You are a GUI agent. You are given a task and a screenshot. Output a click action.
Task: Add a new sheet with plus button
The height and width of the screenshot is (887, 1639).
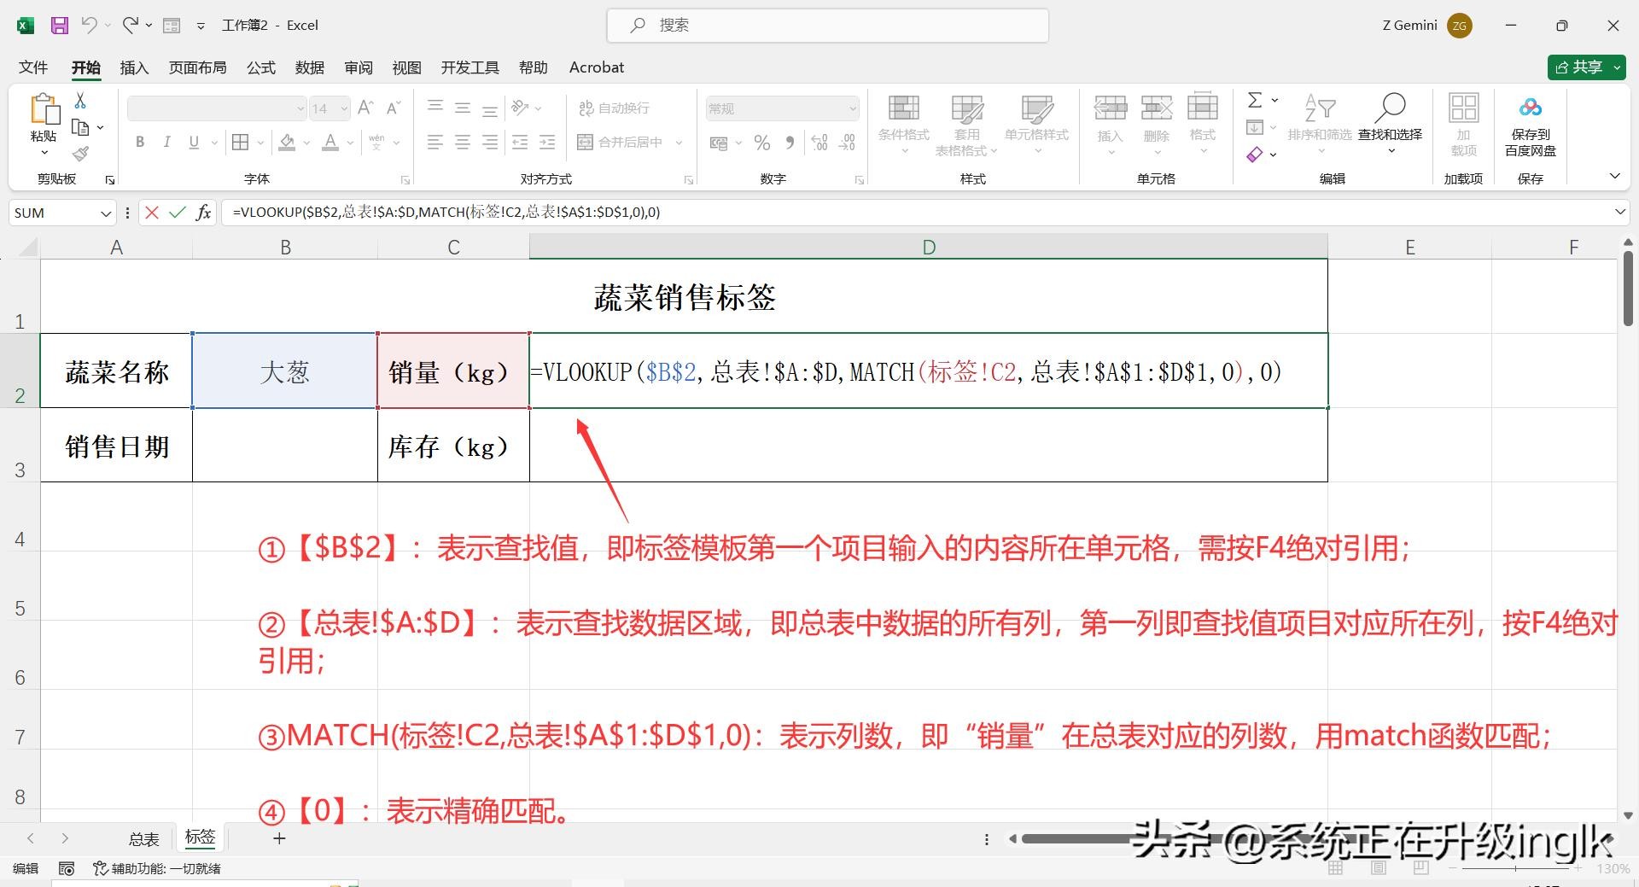coord(279,839)
